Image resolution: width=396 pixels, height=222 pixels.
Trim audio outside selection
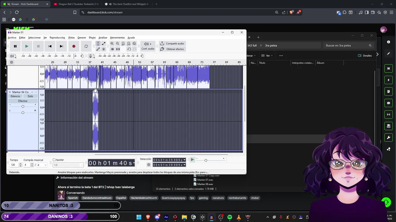[112, 49]
